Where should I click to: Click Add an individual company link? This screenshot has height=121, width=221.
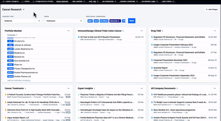[19, 80]
